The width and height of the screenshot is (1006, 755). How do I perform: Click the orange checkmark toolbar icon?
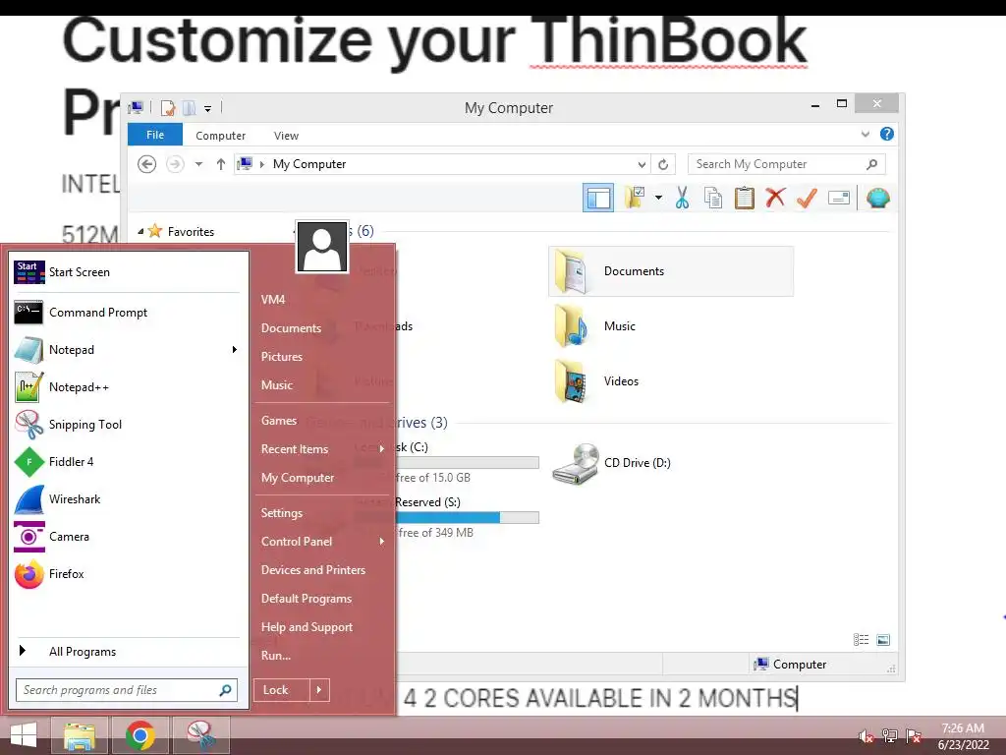(807, 198)
